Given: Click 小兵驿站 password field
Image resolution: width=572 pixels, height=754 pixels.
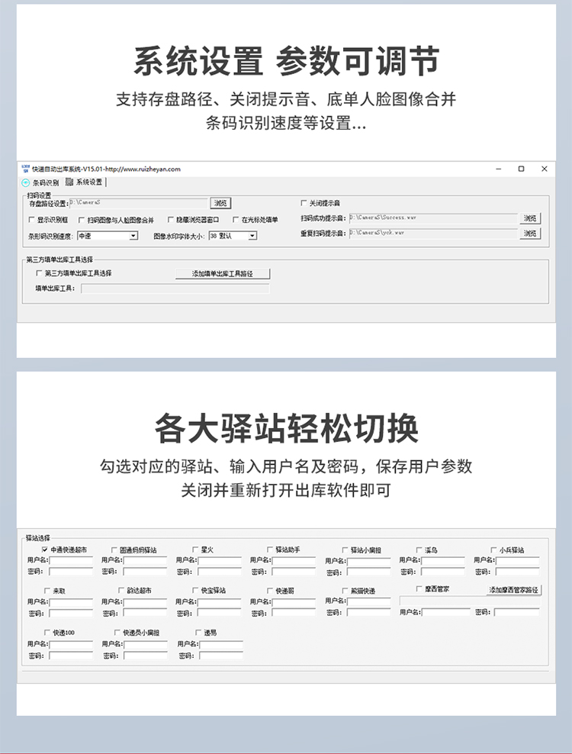Looking at the screenshot, I should click(518, 572).
